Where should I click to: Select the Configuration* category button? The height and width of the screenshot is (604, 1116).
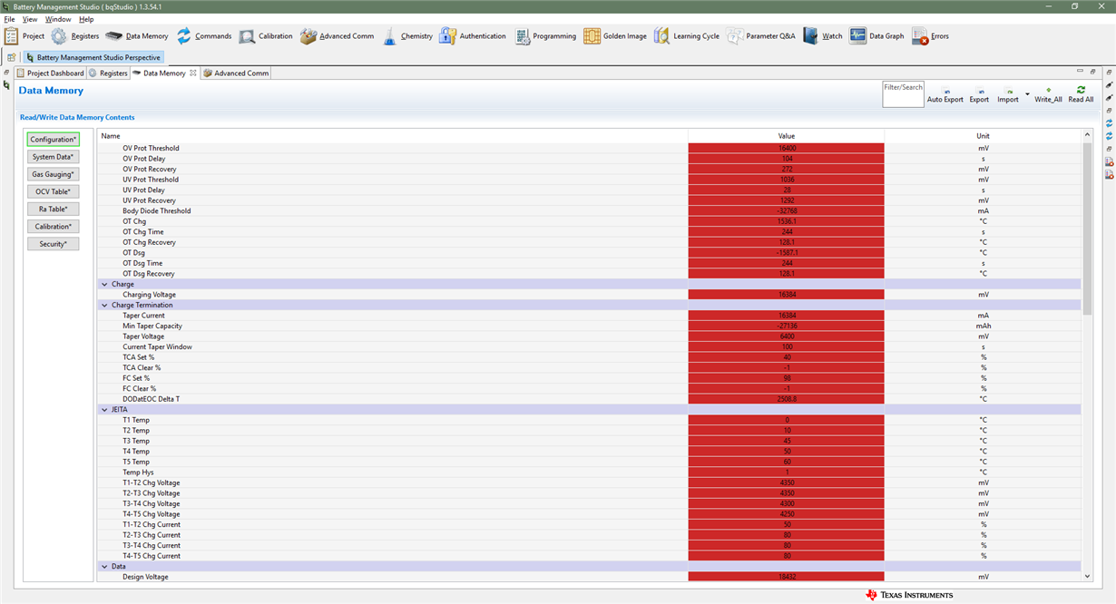(54, 139)
